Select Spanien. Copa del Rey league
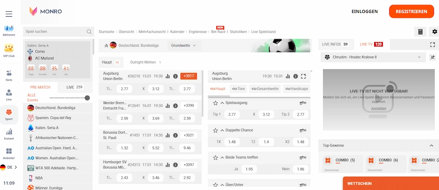The height and width of the screenshot is (190, 439). [58, 118]
